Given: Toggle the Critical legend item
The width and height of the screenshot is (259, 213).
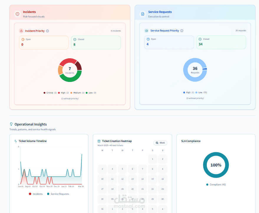Looking at the screenshot, I should coord(50,93).
